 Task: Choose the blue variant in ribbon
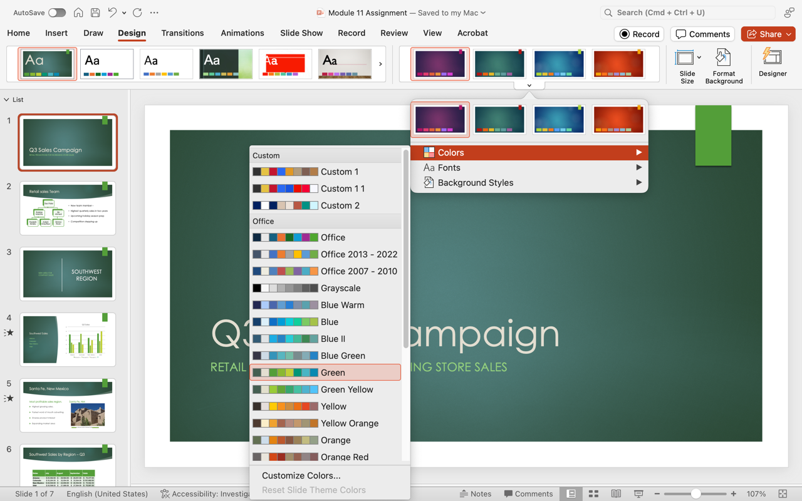559,64
